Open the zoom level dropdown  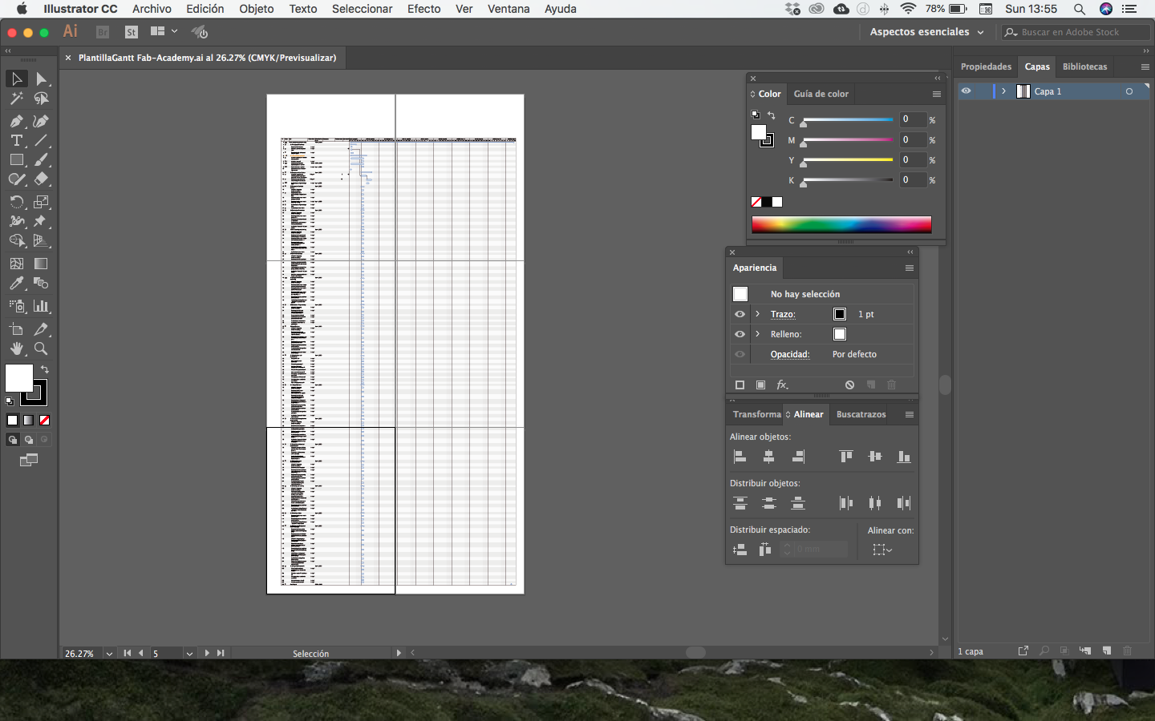109,654
